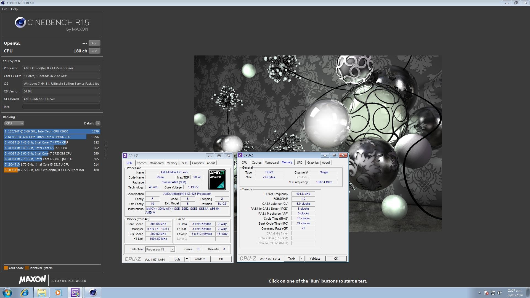
Task: Click the DRAM Frequency value 401.8 MHz
Action: 303,194
